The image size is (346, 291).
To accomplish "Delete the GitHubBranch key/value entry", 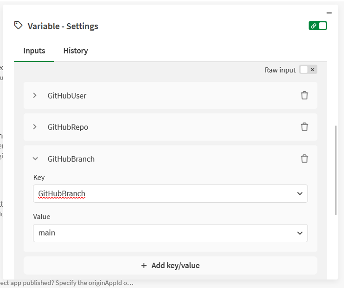I will pos(304,159).
